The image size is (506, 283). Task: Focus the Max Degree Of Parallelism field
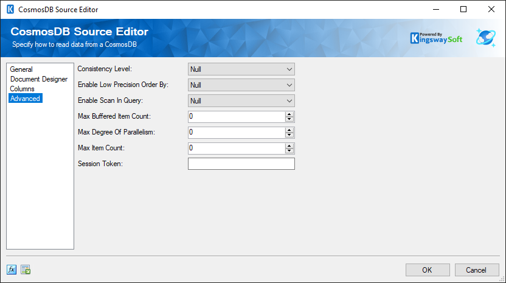pos(237,133)
